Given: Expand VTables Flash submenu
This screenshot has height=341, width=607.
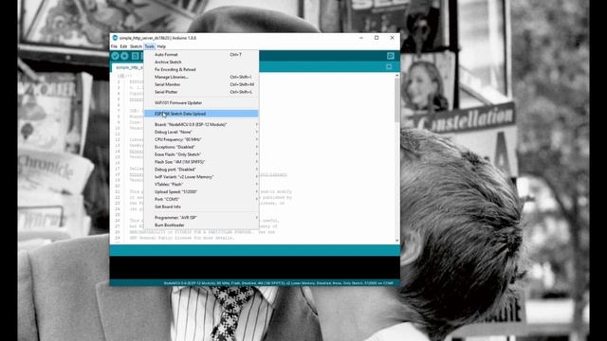Looking at the screenshot, I should [x=201, y=185].
